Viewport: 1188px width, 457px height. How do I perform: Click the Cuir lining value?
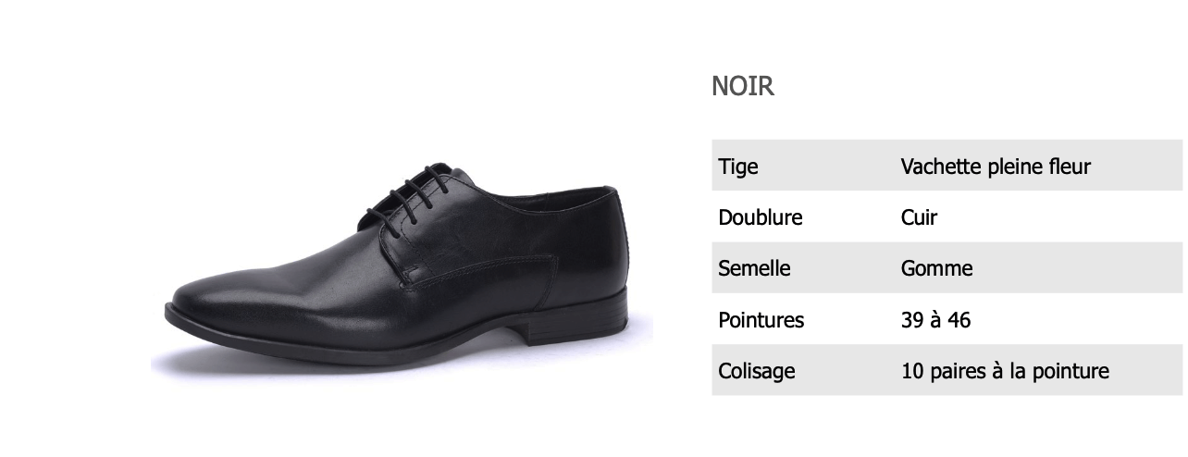(x=919, y=217)
